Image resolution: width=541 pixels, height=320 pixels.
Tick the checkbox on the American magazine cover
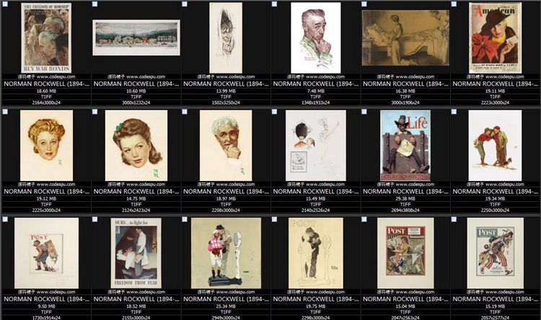454,4
